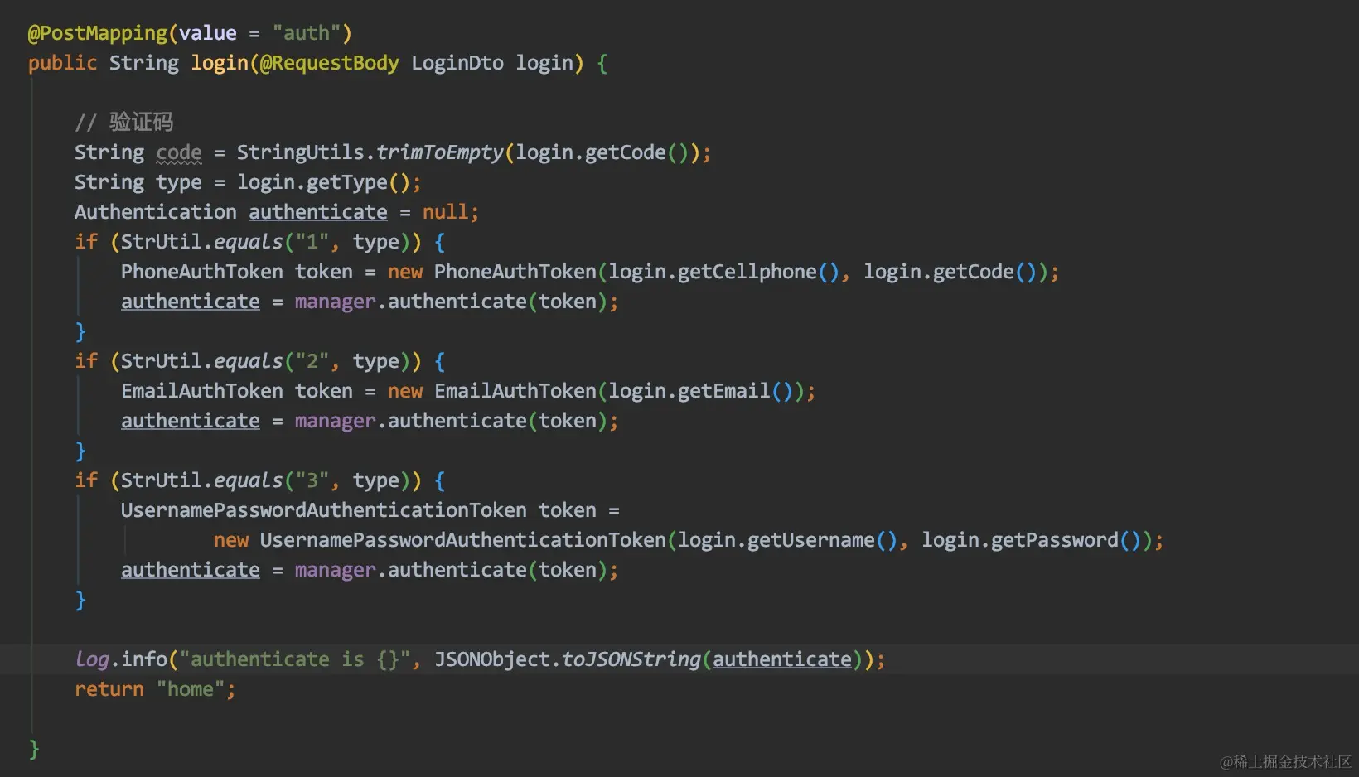Click the UsernamePasswordAuthenticationToken constructor after new
The width and height of the screenshot is (1359, 777).
463,540
